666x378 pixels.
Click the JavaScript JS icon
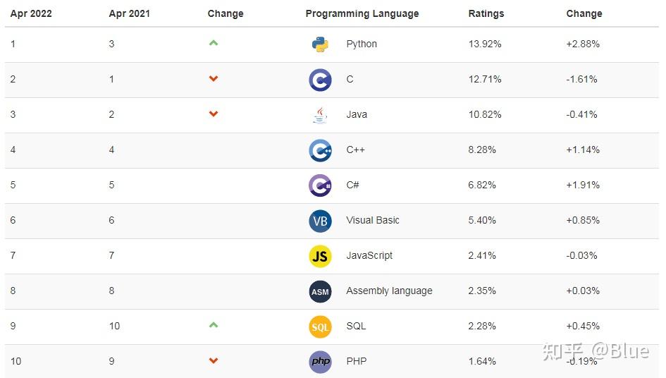click(320, 256)
